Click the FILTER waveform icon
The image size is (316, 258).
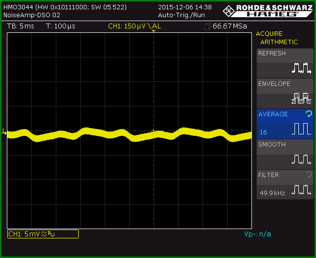click(301, 190)
